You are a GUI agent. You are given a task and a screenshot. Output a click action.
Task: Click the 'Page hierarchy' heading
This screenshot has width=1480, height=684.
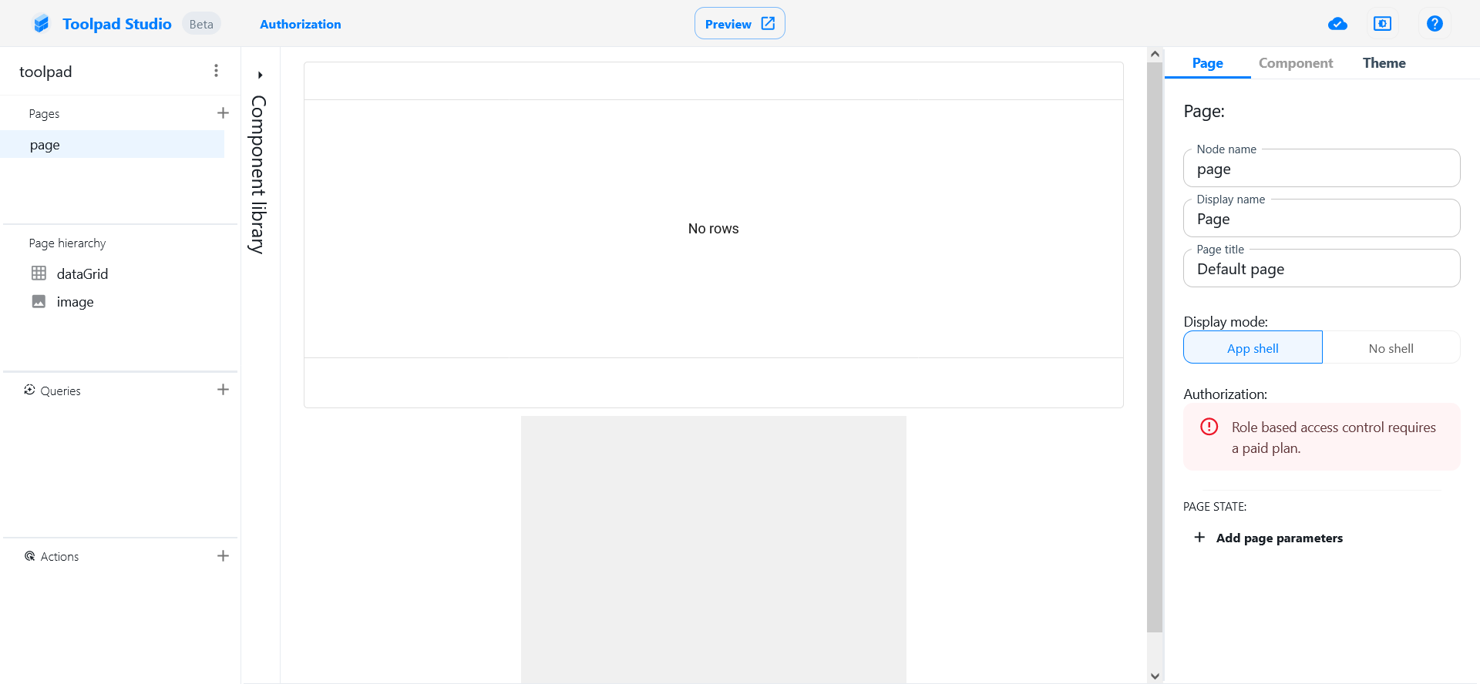pyautogui.click(x=67, y=243)
